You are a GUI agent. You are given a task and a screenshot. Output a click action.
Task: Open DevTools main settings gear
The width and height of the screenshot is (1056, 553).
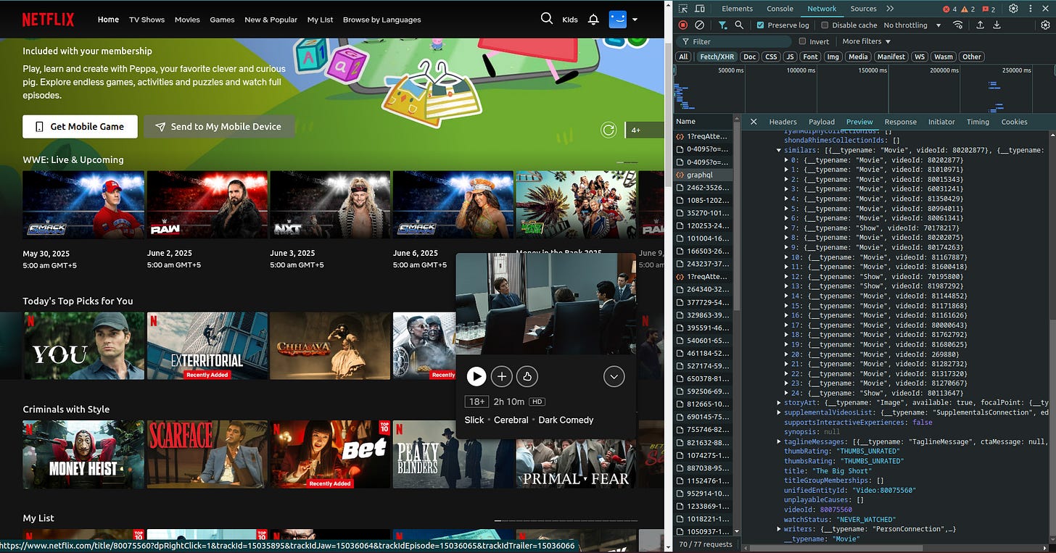click(x=1013, y=9)
